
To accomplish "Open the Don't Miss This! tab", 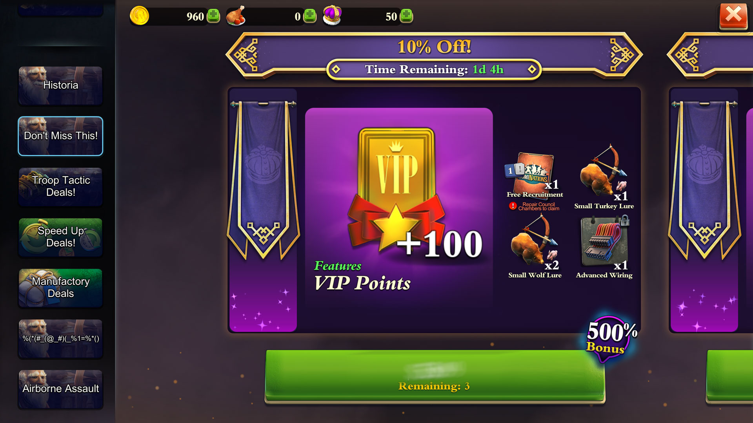I will tap(60, 136).
